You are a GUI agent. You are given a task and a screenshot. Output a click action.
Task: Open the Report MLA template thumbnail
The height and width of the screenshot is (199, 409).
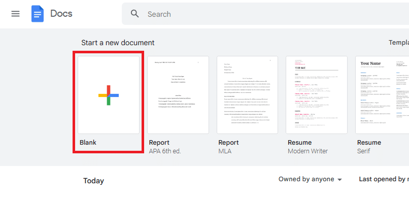(x=247, y=95)
